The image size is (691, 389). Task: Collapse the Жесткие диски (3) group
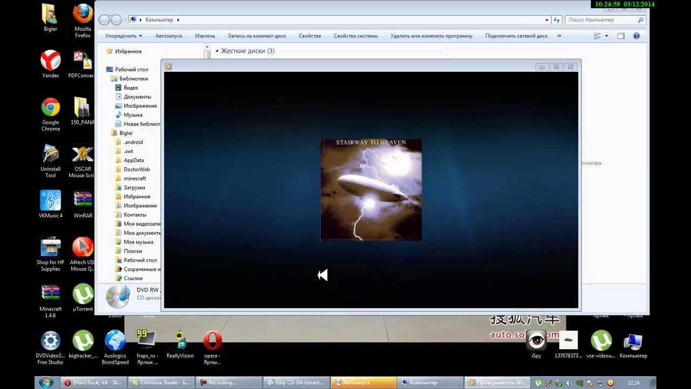pos(217,51)
